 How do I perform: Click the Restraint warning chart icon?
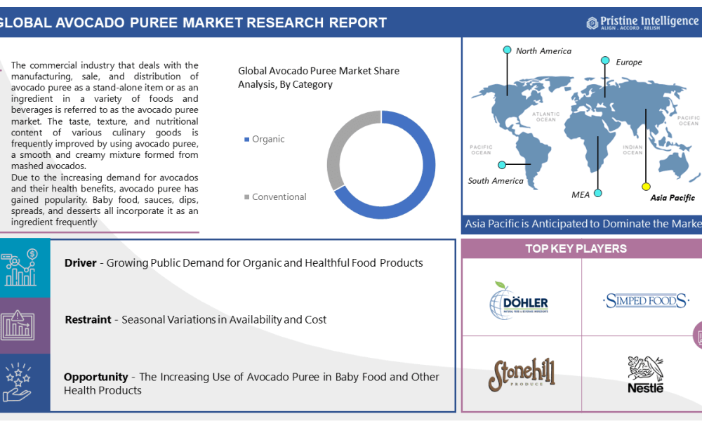18,326
